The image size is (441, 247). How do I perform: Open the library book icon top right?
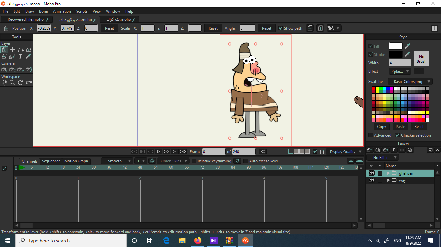point(435,28)
